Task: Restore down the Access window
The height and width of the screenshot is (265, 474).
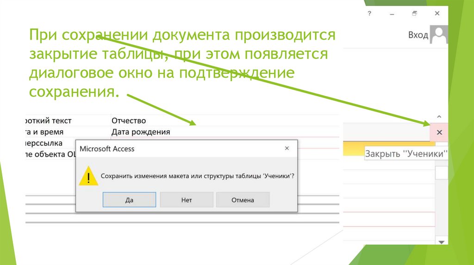Action: pos(414,13)
